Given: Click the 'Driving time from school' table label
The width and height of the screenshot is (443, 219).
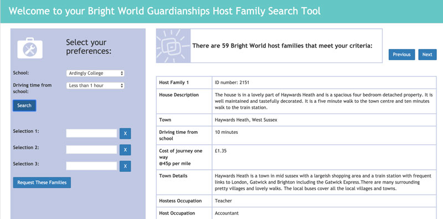Looking at the screenshot, I should [178, 135].
